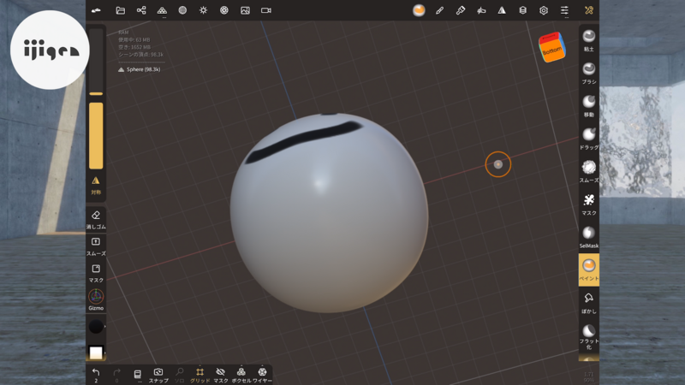Select the ブラシ (Brush) tool

pos(589,74)
